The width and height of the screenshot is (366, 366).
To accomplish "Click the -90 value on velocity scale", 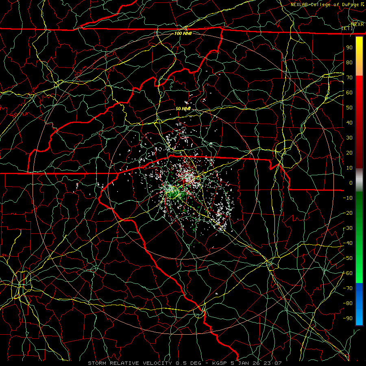I will [348, 318].
